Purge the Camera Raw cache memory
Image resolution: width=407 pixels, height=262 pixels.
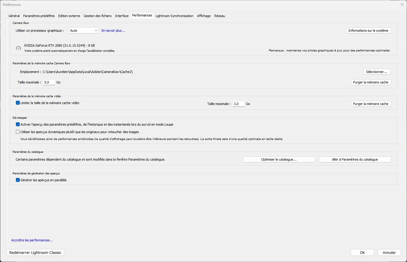(x=371, y=82)
